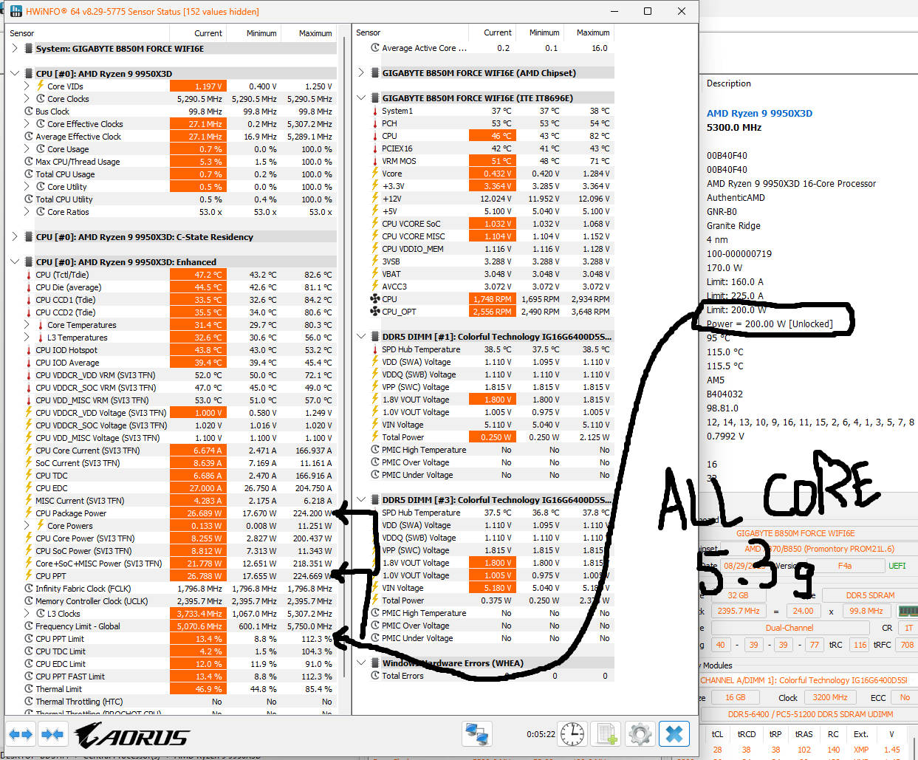Click the Dual-Channel mode field
Viewport: 918px width, 760px height.
pyautogui.click(x=789, y=628)
